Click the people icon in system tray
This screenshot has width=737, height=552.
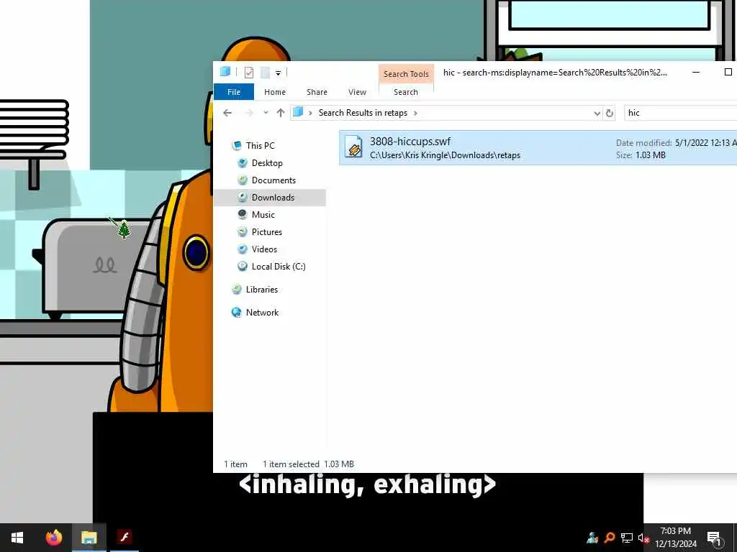click(x=592, y=538)
